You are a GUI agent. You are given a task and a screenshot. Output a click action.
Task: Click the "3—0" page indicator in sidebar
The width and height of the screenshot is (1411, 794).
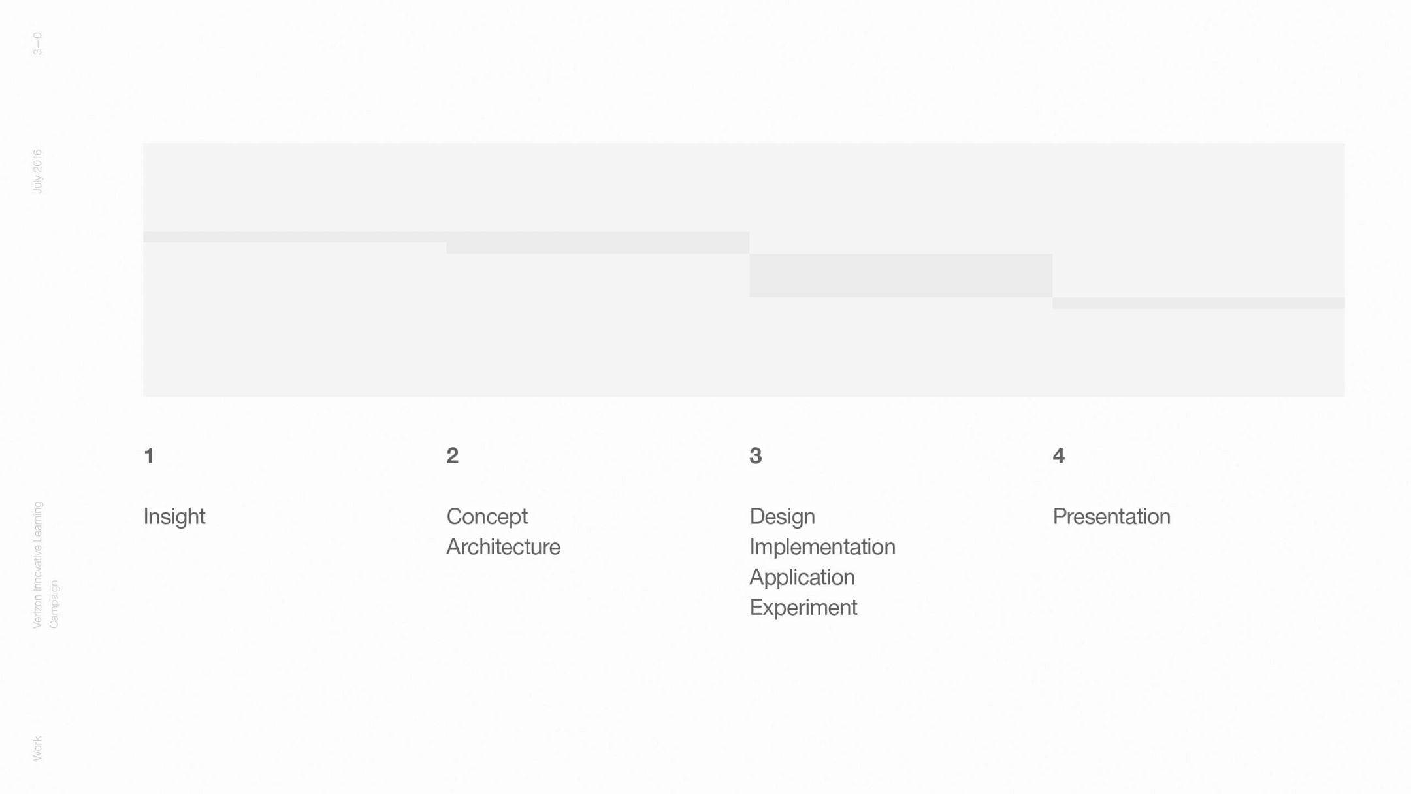[x=37, y=44]
